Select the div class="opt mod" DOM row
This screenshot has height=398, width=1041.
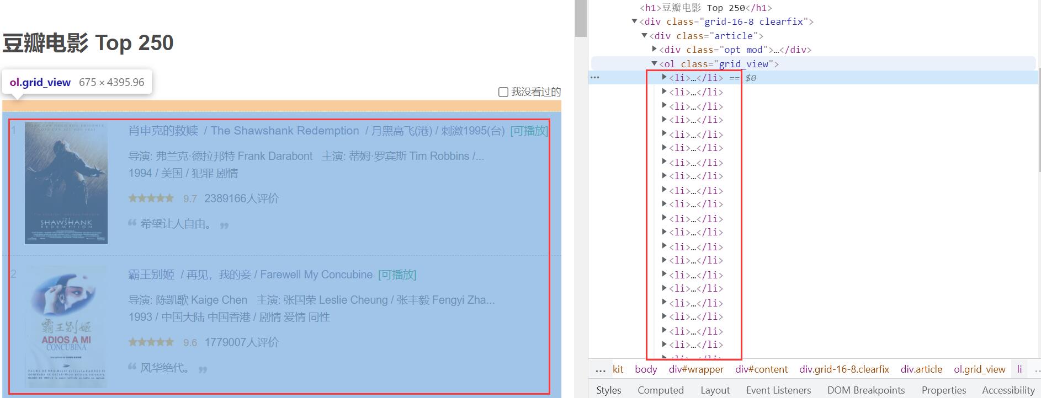coord(735,50)
